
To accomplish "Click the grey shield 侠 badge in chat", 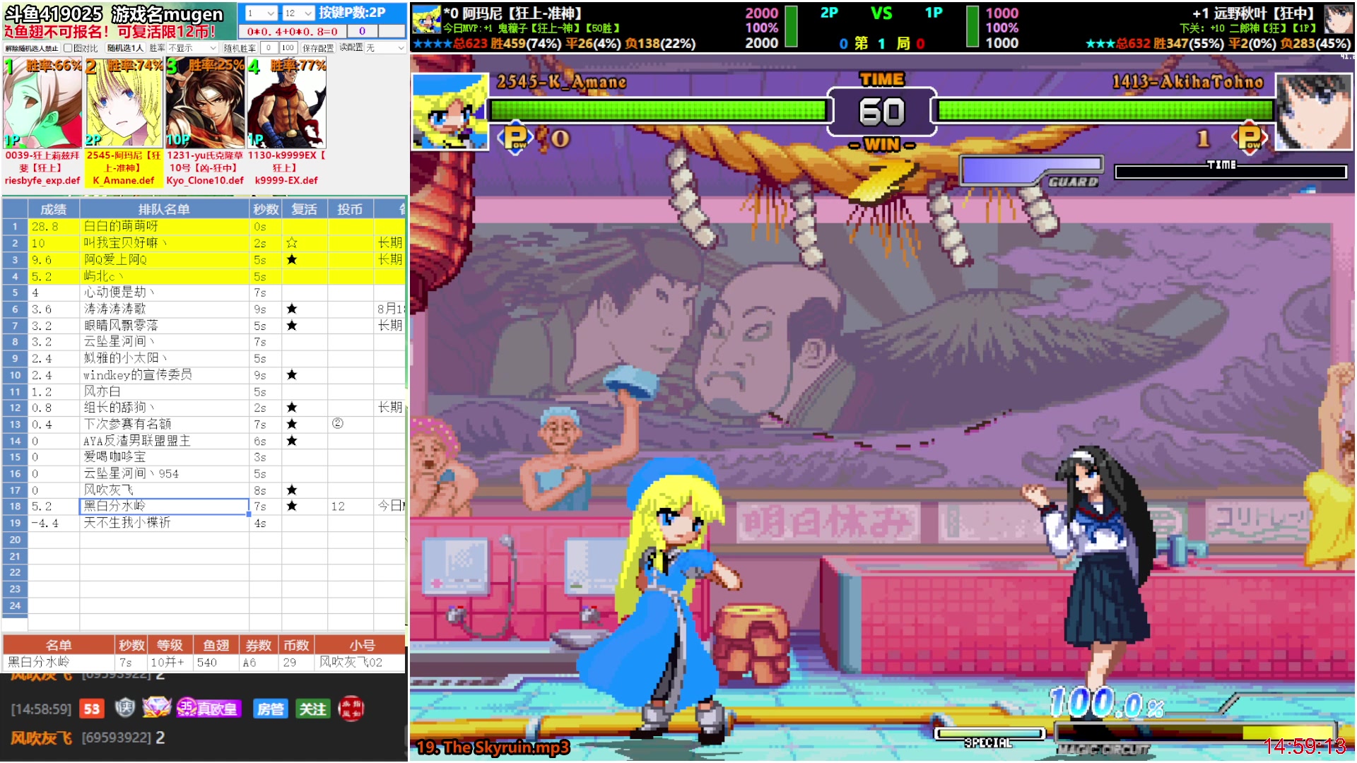I will [125, 707].
